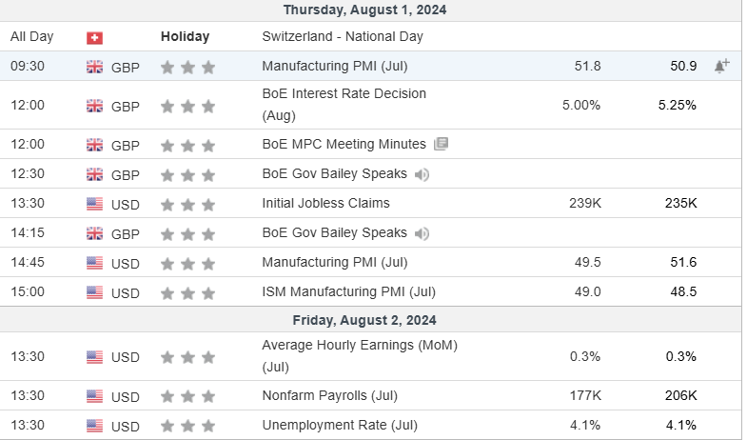Click the Thursday, August 1, 2024 date header
This screenshot has width=747, height=440.
coord(364,10)
